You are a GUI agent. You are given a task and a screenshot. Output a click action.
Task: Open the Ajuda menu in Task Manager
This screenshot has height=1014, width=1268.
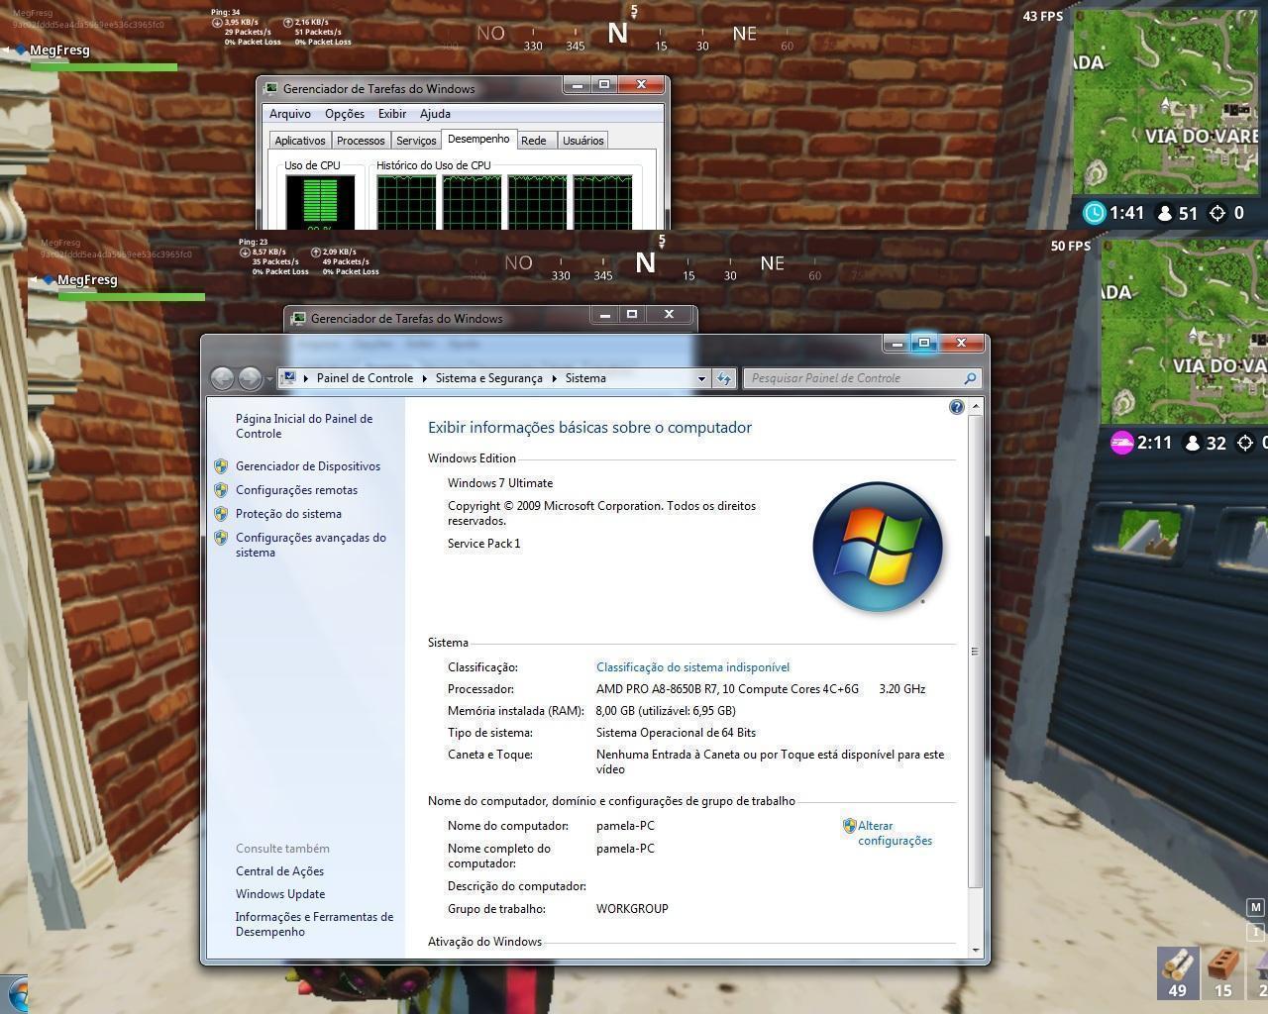435,114
